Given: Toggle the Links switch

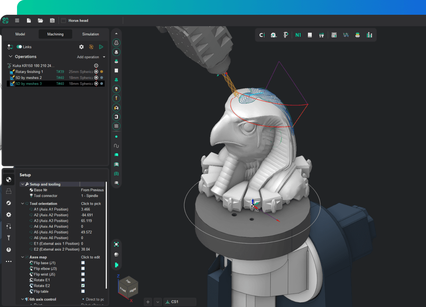Looking at the screenshot, I should tap(19, 47).
